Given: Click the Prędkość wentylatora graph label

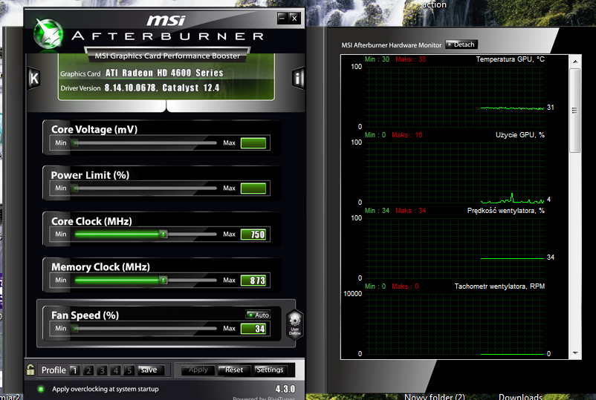Looking at the screenshot, I should pyautogui.click(x=505, y=211).
